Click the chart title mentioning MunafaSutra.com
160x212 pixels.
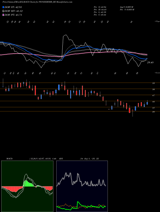pyautogui.click(x=37, y=2)
